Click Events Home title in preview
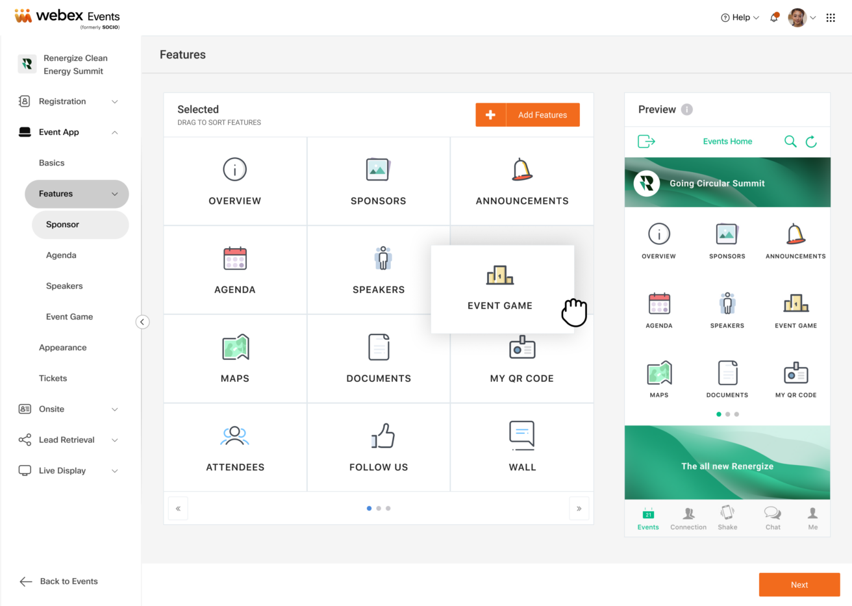This screenshot has height=606, width=852. point(727,142)
